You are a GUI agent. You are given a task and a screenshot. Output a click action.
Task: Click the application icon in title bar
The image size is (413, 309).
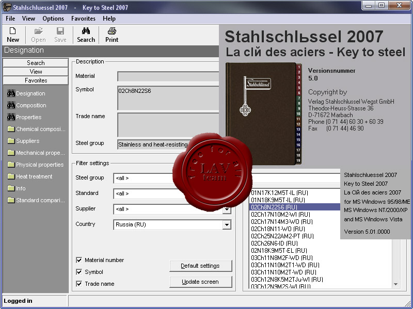7,7
